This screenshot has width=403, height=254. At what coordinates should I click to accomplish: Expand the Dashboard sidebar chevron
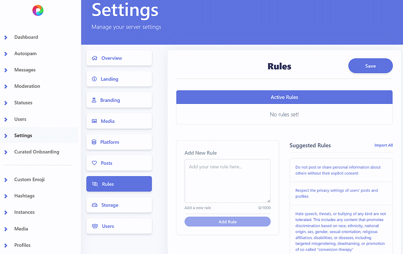tap(6, 37)
